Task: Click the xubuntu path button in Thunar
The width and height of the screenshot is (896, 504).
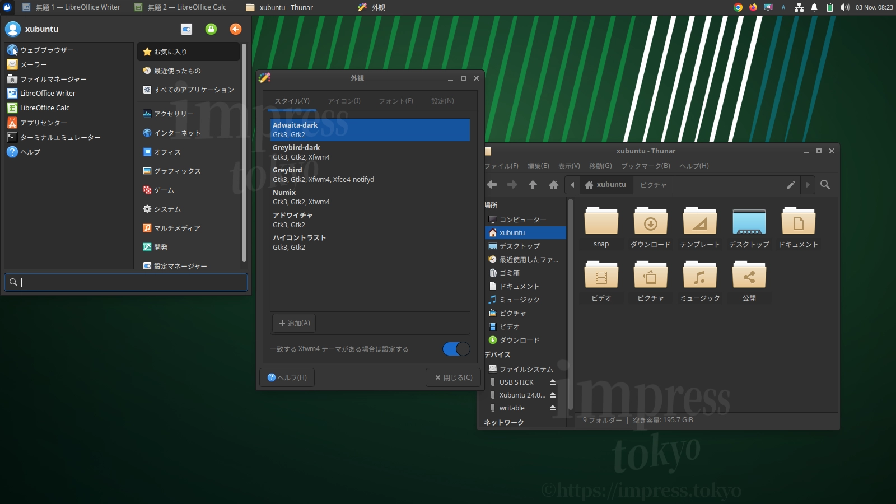Action: 605,185
